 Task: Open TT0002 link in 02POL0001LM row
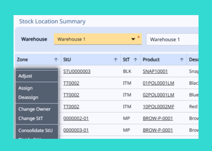(x=71, y=95)
